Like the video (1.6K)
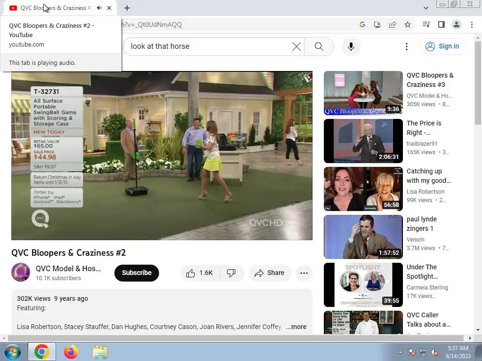Viewport: 482px width, 361px height. click(x=200, y=273)
